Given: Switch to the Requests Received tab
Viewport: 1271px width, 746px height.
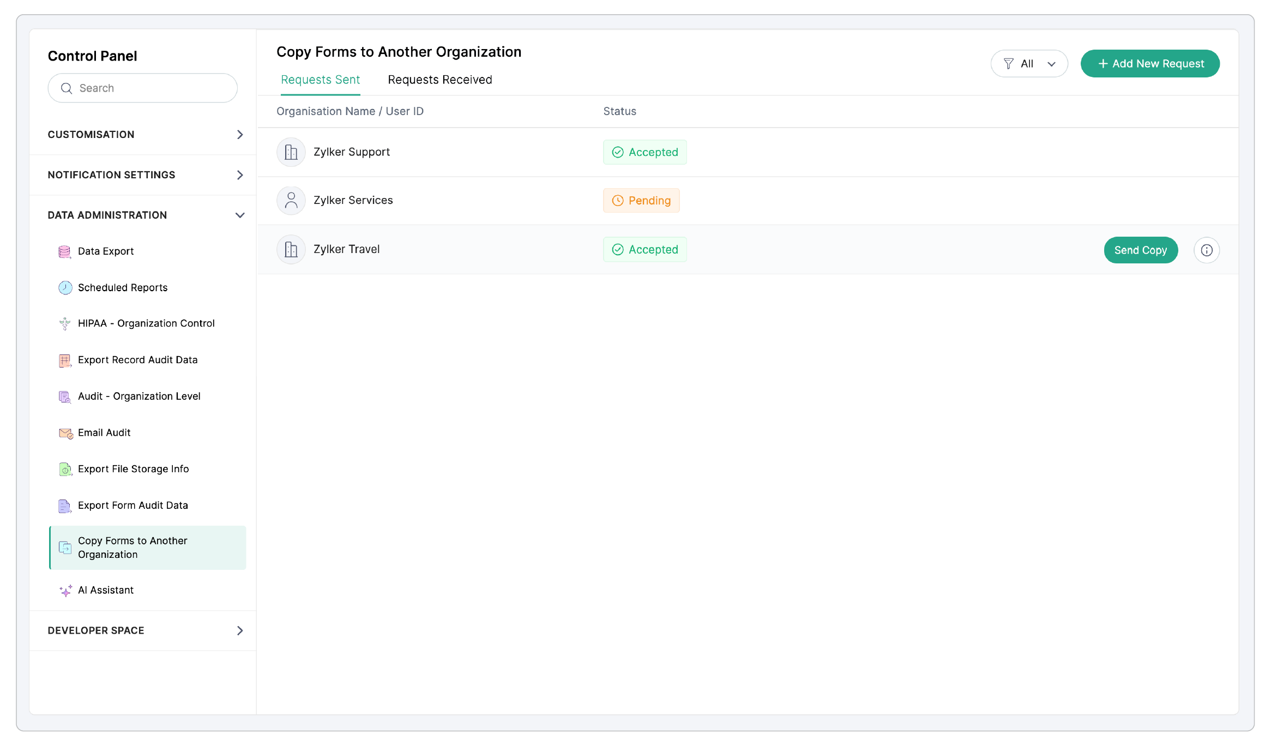Looking at the screenshot, I should click(x=440, y=80).
